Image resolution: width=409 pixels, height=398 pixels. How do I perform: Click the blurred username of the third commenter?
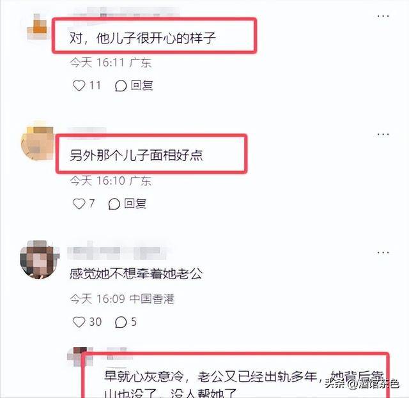click(117, 250)
